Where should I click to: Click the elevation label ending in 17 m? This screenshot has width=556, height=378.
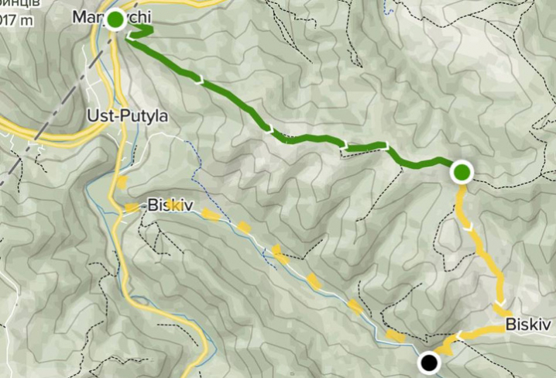tap(16, 19)
